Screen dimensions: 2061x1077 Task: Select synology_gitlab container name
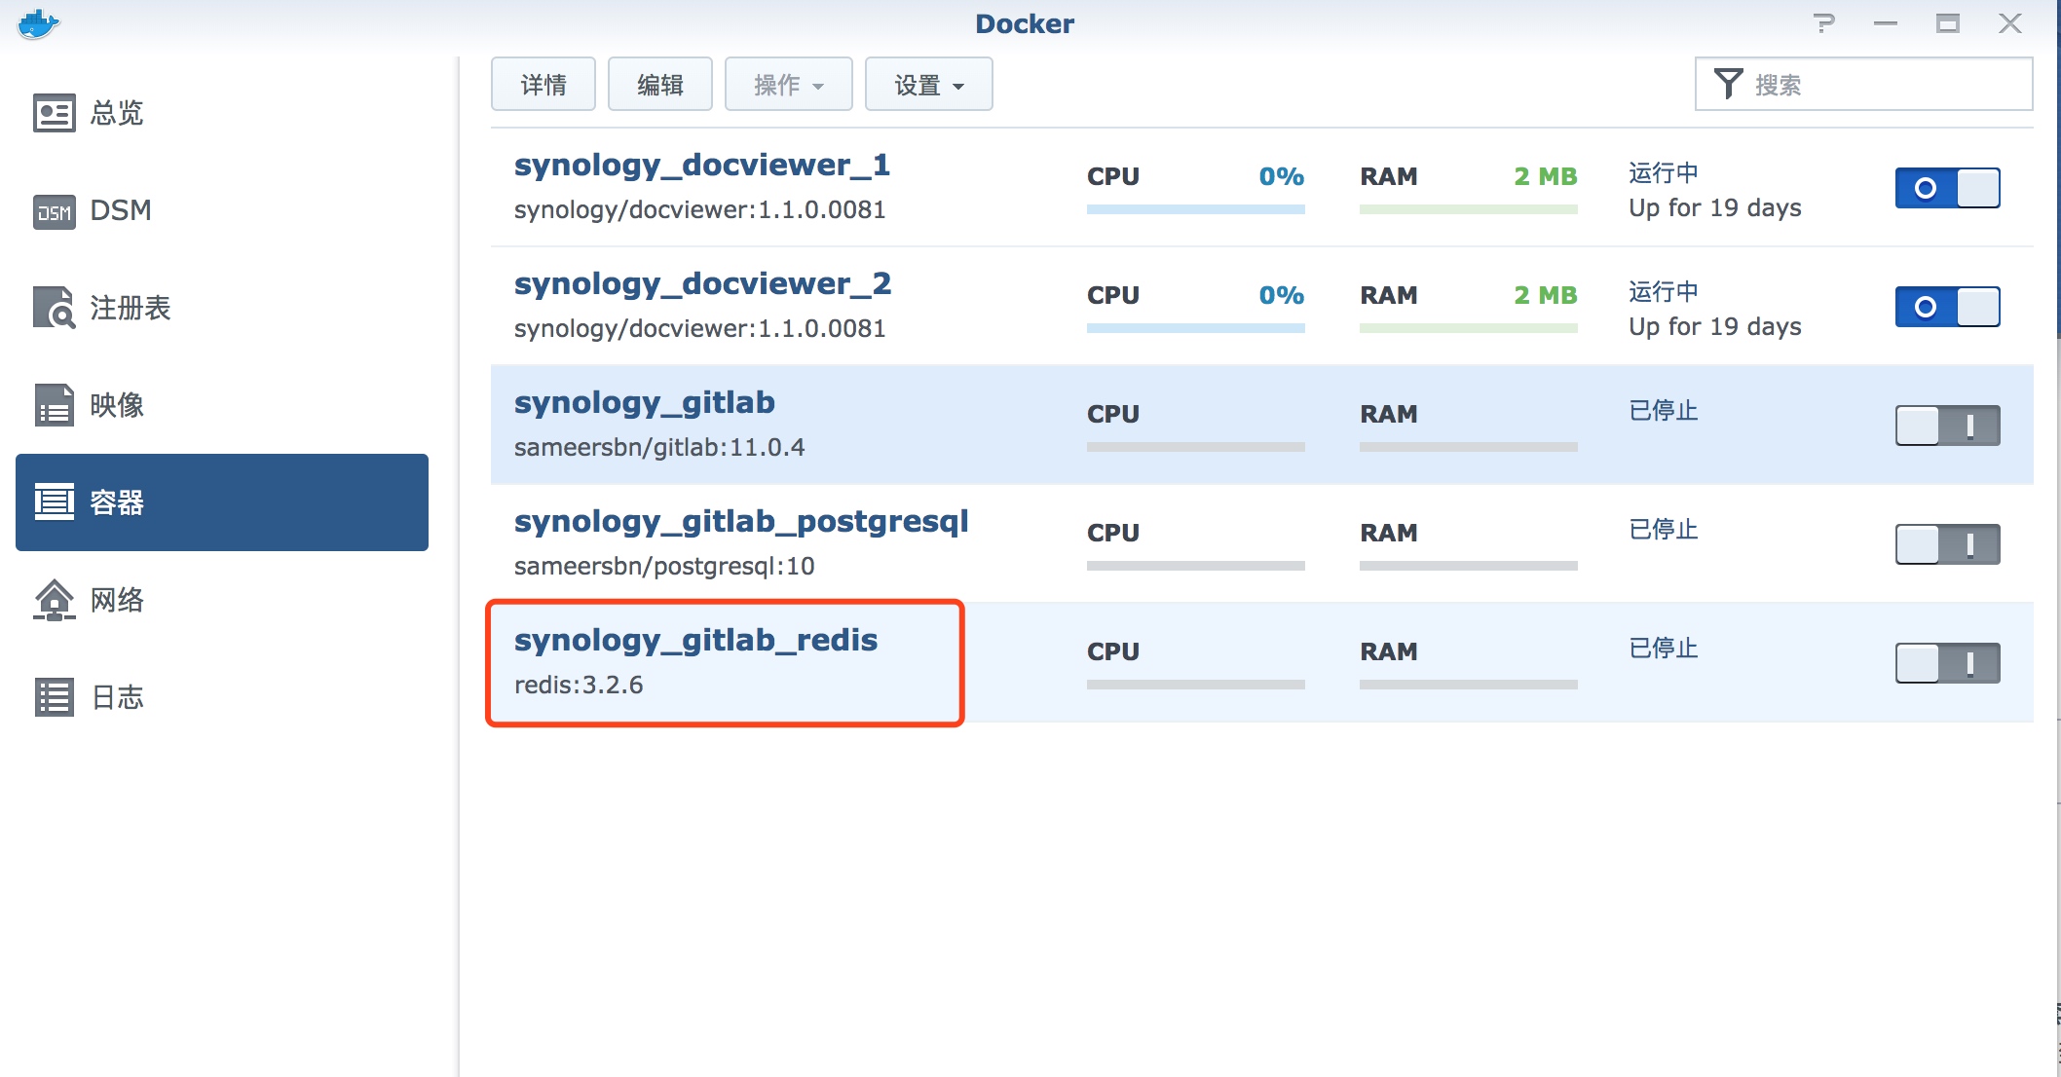click(645, 403)
